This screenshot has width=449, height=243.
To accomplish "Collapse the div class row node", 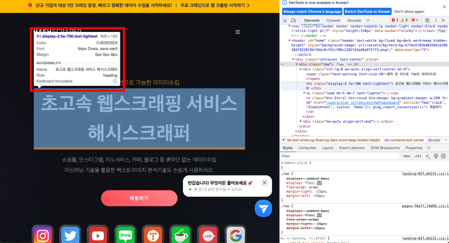I will pos(297,64).
